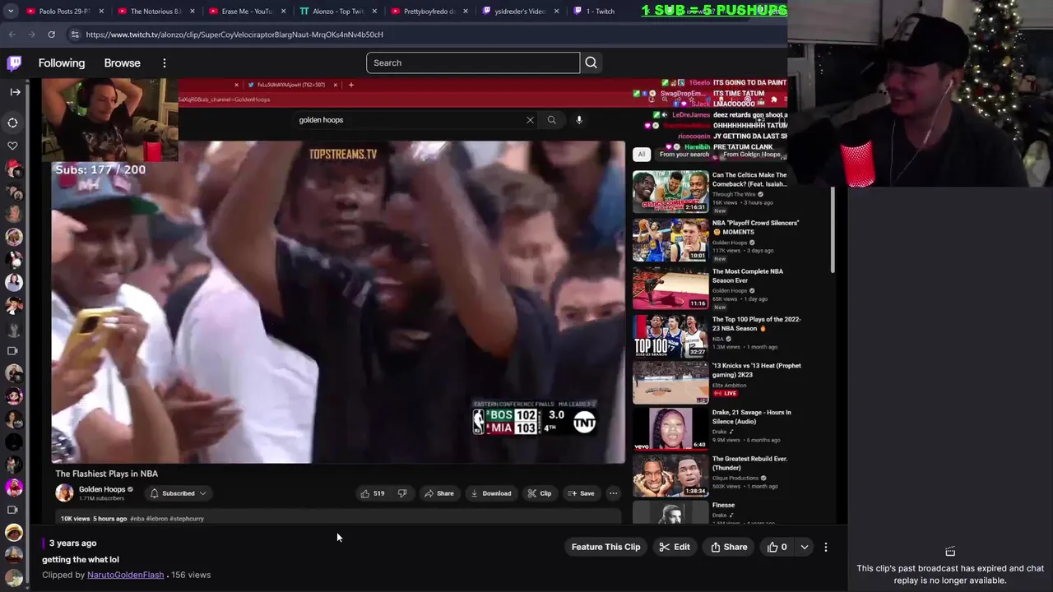Click the YouTube search magnifier icon
The width and height of the screenshot is (1053, 592).
551,120
